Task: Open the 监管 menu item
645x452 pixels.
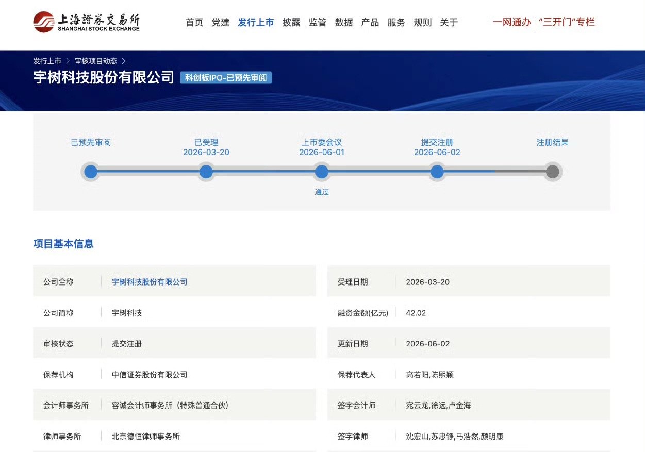Action: click(318, 22)
